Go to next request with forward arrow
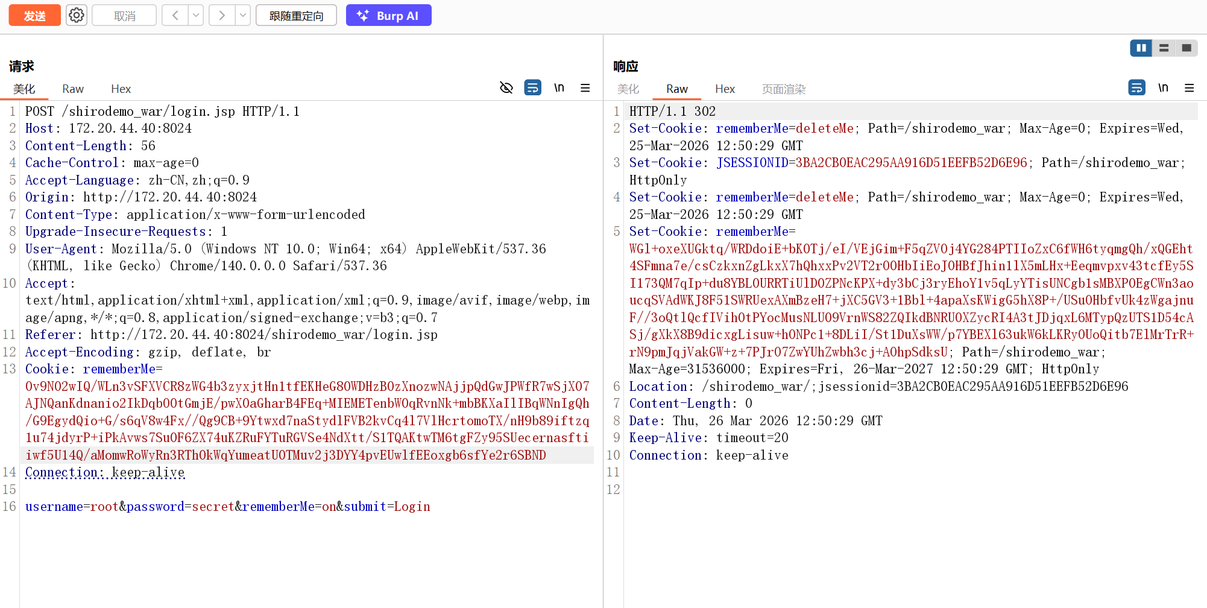This screenshot has width=1207, height=608. pyautogui.click(x=222, y=15)
